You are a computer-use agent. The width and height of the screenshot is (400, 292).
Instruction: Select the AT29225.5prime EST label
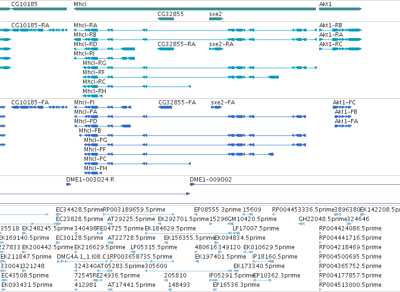(131, 219)
